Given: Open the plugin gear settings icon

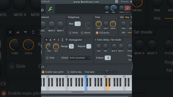Looking at the screenshot, I should tap(42, 10).
